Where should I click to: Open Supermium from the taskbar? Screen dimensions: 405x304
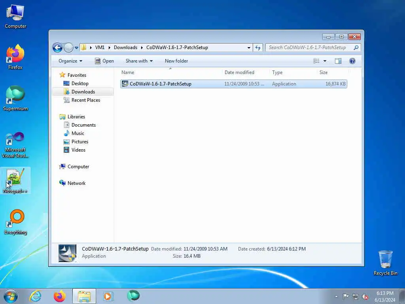pyautogui.click(x=133, y=296)
